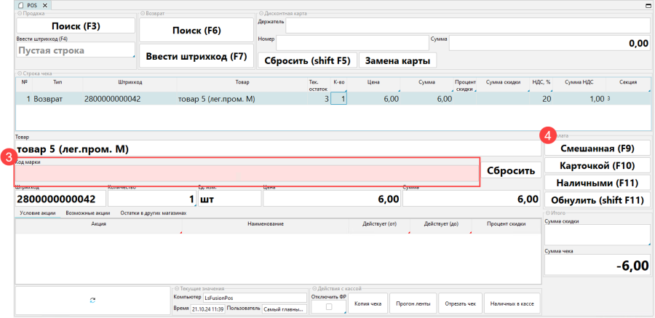Click the Отрезать чек button
The height and width of the screenshot is (318, 655).
[x=460, y=303]
